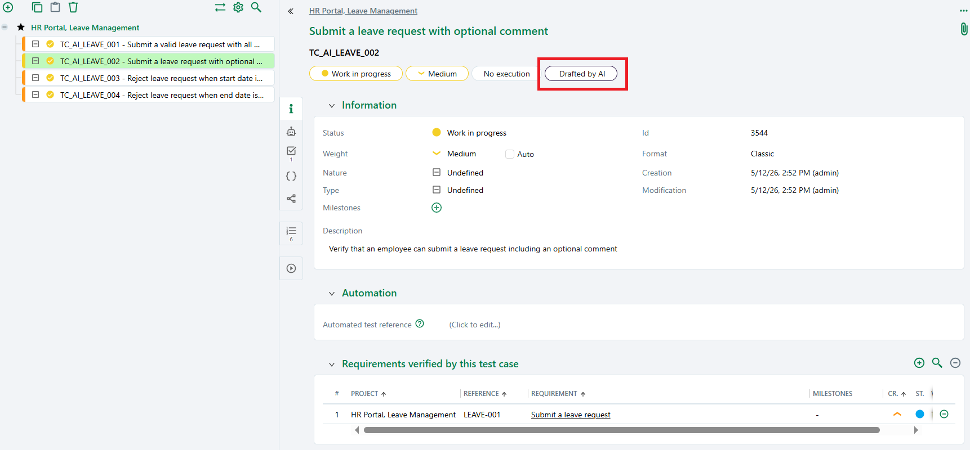This screenshot has width=970, height=450.
Task: Sort by REFERENCE column header
Action: (485, 394)
